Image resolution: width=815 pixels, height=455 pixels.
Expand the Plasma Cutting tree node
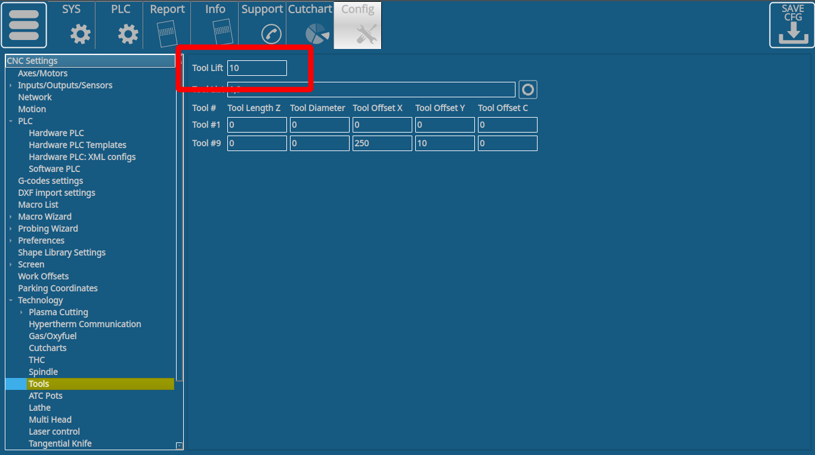point(21,312)
